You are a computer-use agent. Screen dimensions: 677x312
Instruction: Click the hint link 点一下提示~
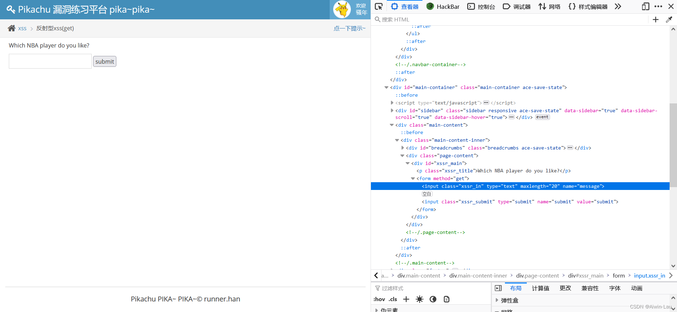[x=349, y=28]
